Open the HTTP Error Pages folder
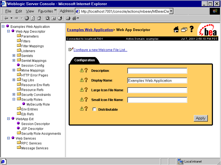Viewport: 221px width, 165px height. 34,75
